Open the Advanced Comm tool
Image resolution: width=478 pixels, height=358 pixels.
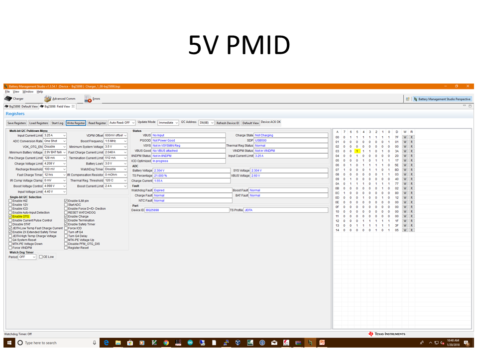60,98
